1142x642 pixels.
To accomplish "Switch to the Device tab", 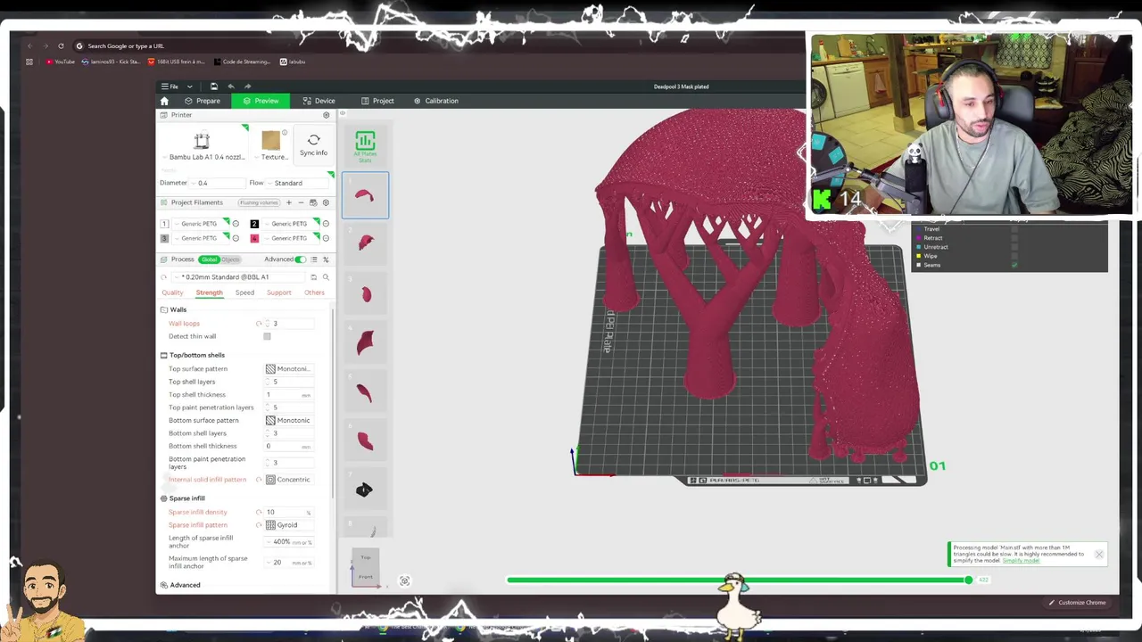I will 319,101.
